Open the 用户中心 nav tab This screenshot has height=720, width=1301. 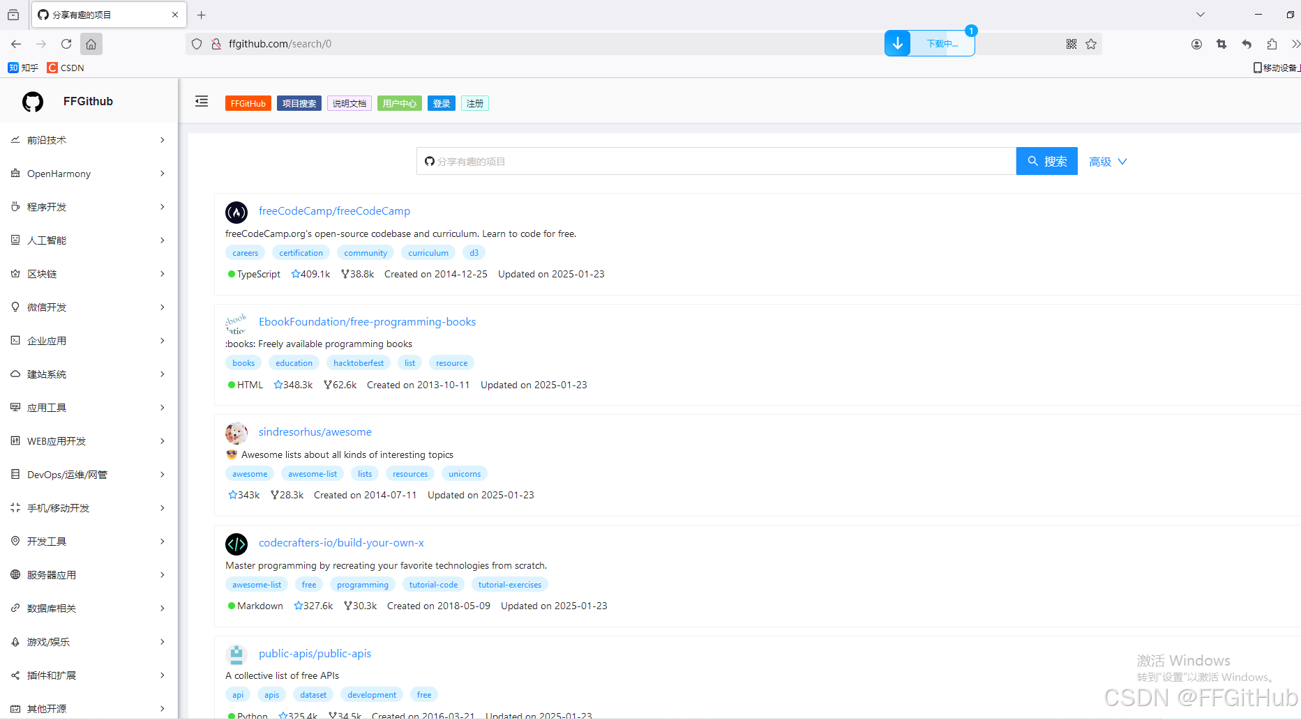(400, 103)
